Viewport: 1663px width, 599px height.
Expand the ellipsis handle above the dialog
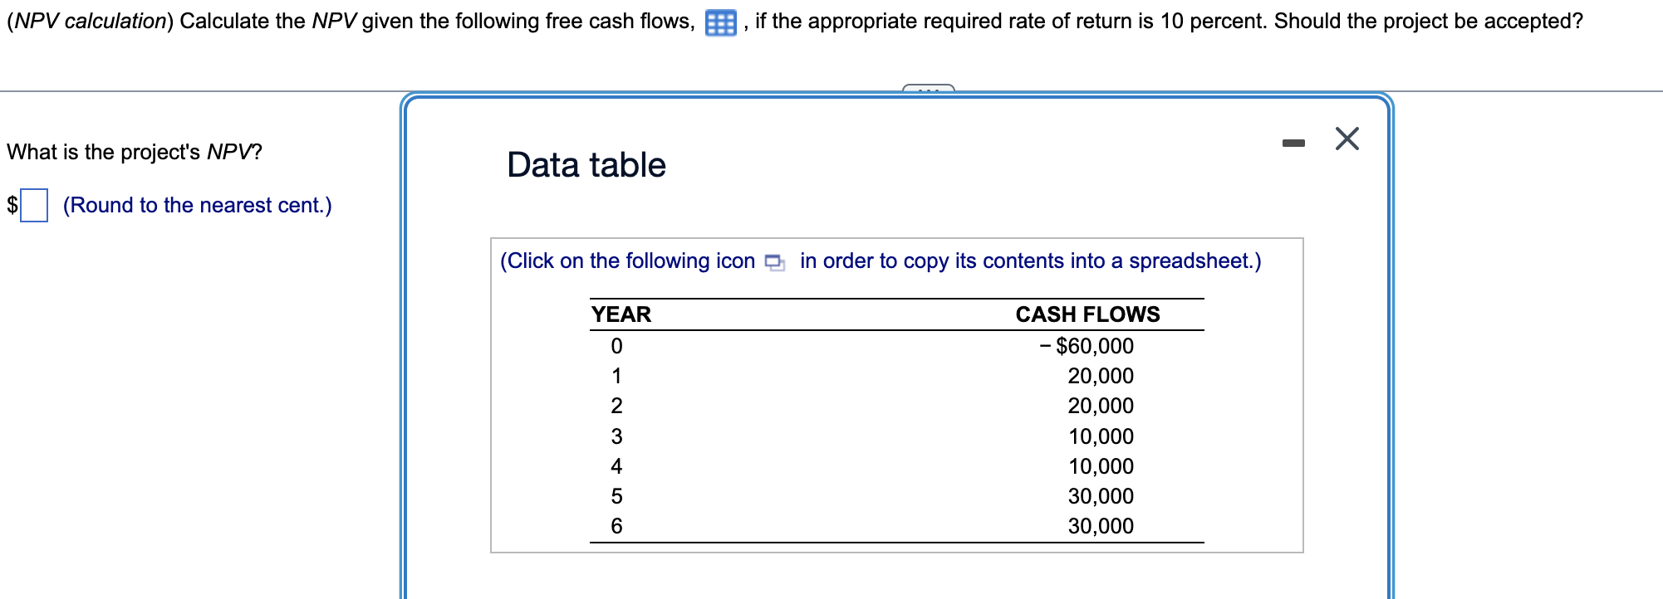[x=929, y=88]
